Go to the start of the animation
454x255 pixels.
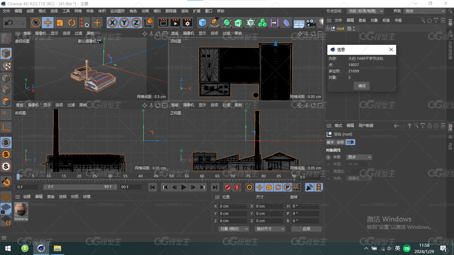pyautogui.click(x=153, y=187)
